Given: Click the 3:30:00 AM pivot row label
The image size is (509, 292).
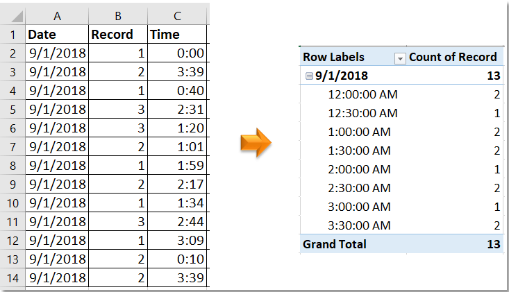Looking at the screenshot, I should coord(359,225).
